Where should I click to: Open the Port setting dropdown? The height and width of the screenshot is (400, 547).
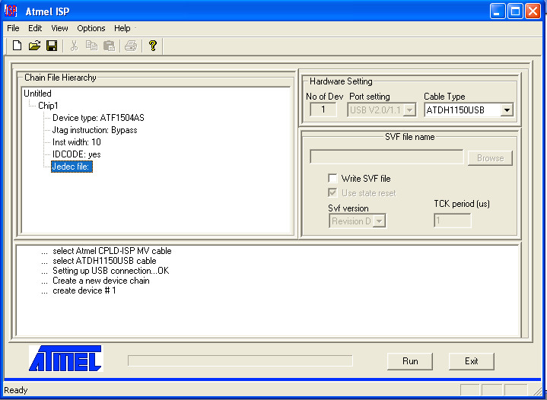410,110
